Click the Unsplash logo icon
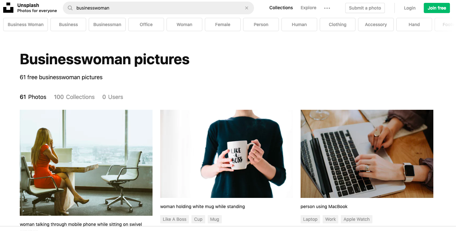 (x=8, y=8)
